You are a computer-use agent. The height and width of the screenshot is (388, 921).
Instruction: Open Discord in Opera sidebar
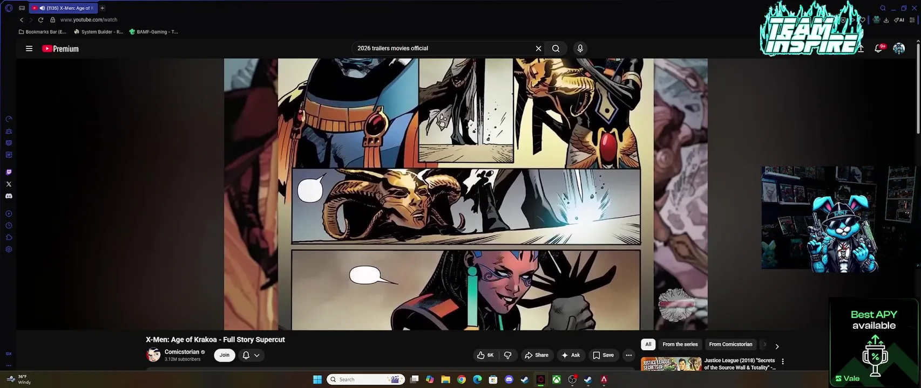coord(9,196)
